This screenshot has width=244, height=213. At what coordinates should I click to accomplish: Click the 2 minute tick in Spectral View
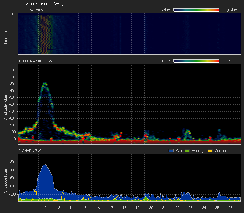12,28
